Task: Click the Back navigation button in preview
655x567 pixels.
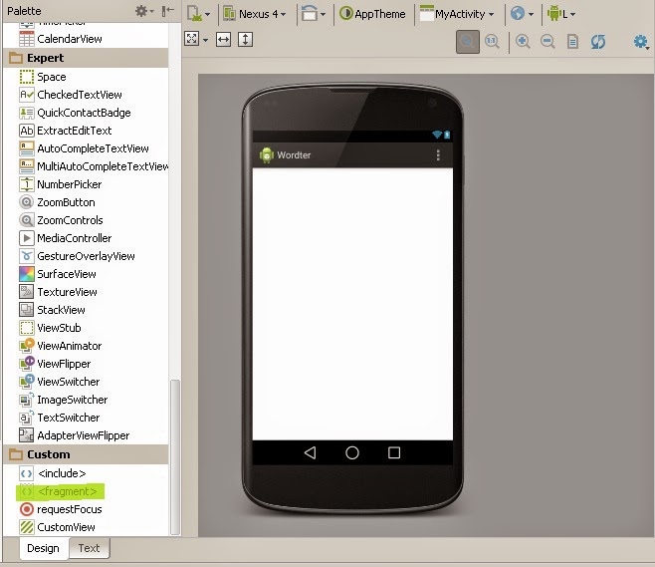Action: 310,452
